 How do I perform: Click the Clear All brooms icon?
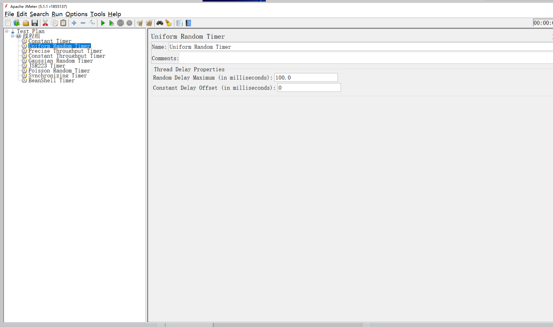point(149,23)
